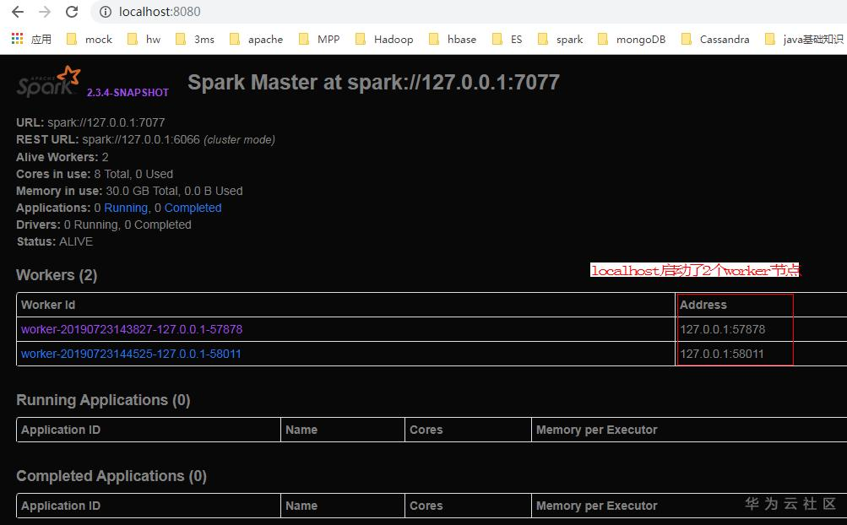
Task: Open the hbase bookmark folder
Action: coord(453,39)
